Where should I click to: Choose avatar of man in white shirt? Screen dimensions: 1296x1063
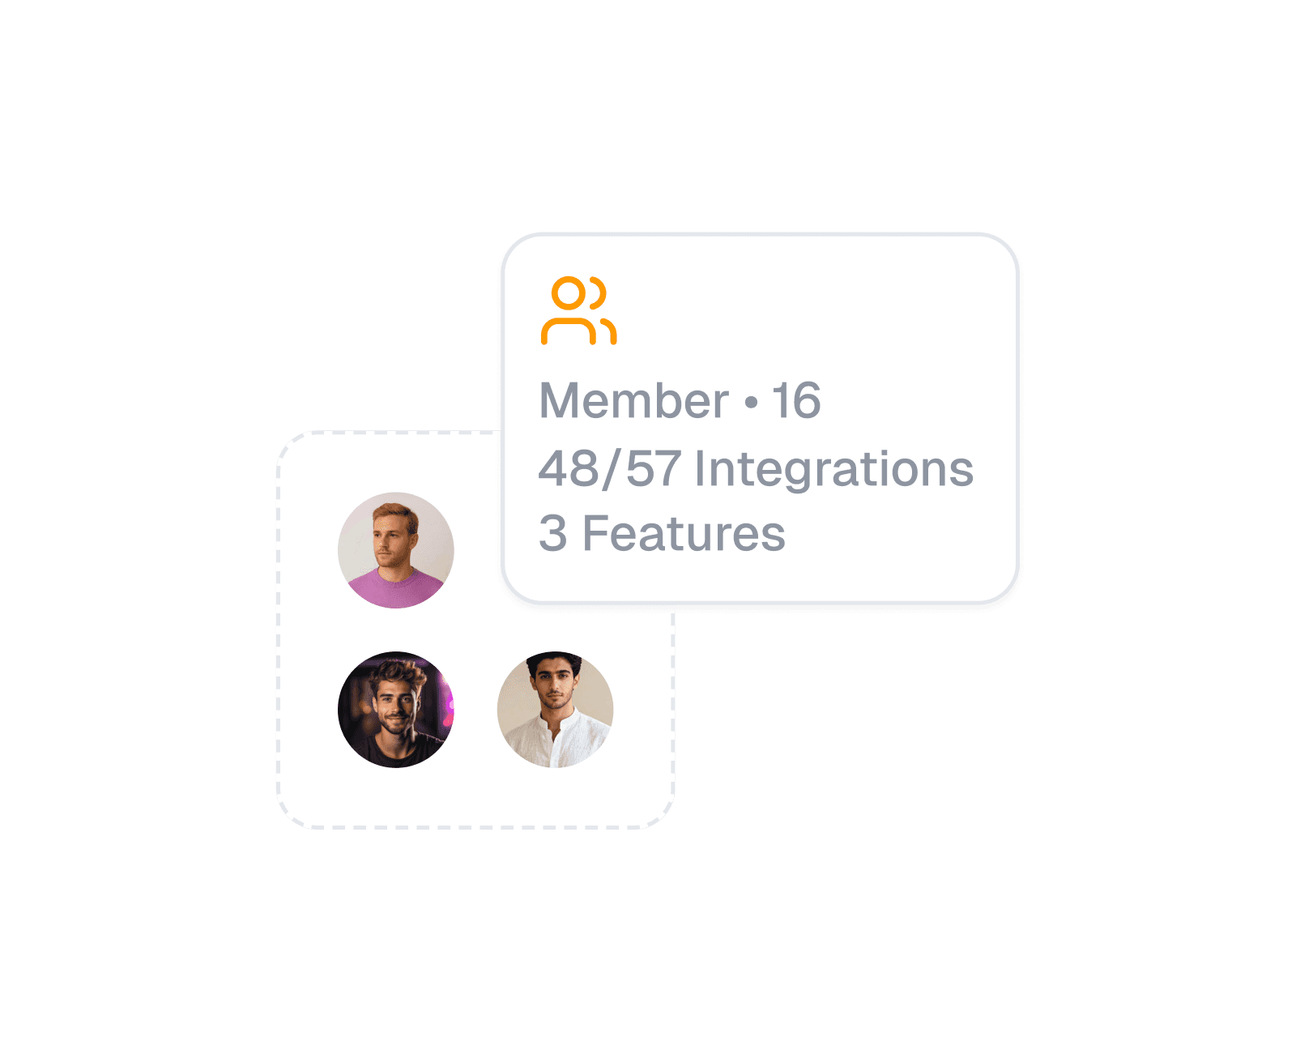(555, 710)
